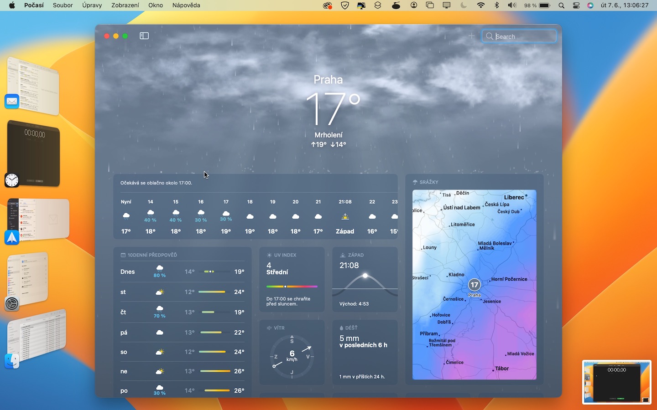
Task: Click the Creative Cloud menu bar icon
Action: tap(327, 5)
